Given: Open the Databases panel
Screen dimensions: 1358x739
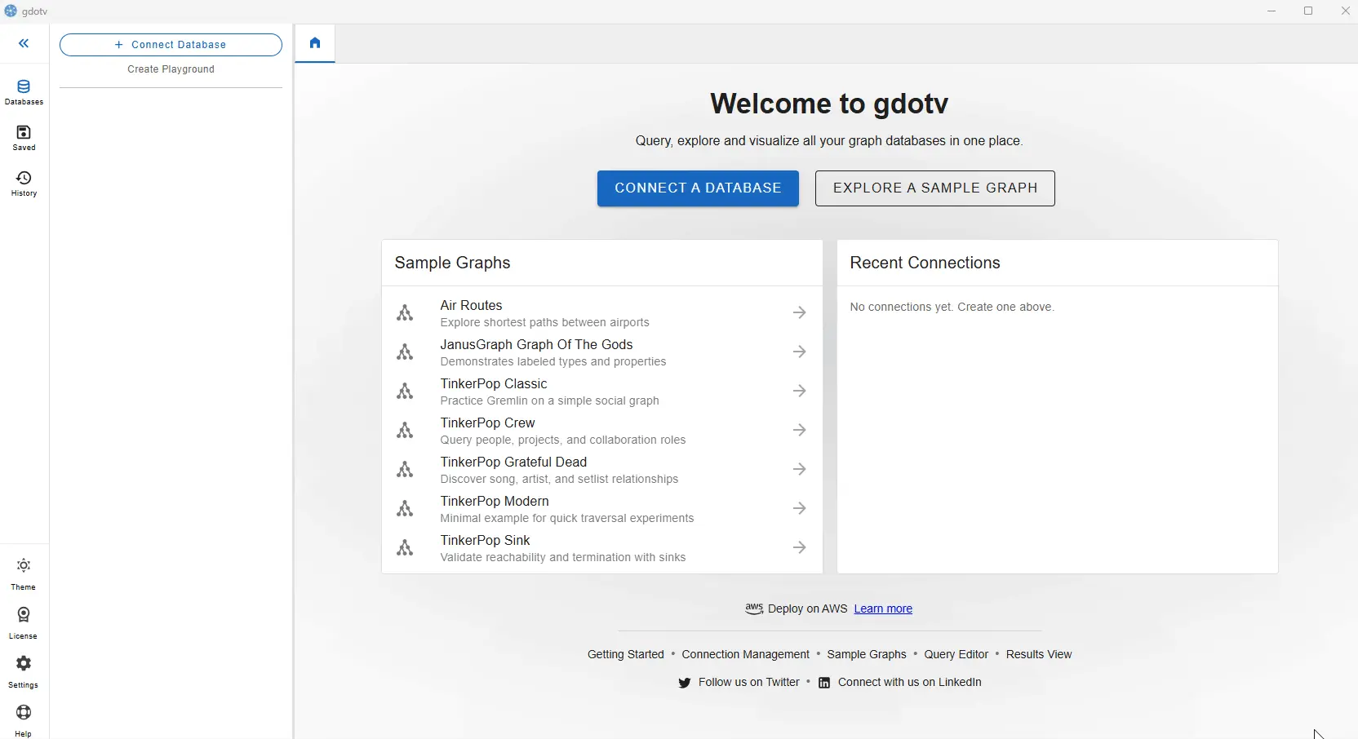Looking at the screenshot, I should coord(24,91).
